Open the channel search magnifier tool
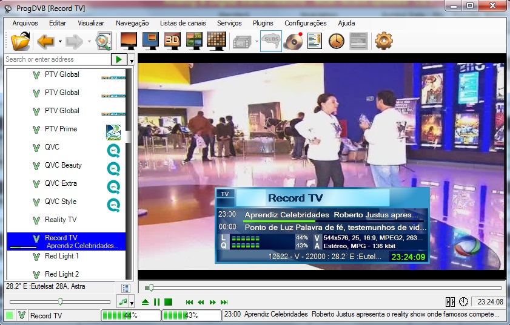This screenshot has height=325, width=510. 104,41
